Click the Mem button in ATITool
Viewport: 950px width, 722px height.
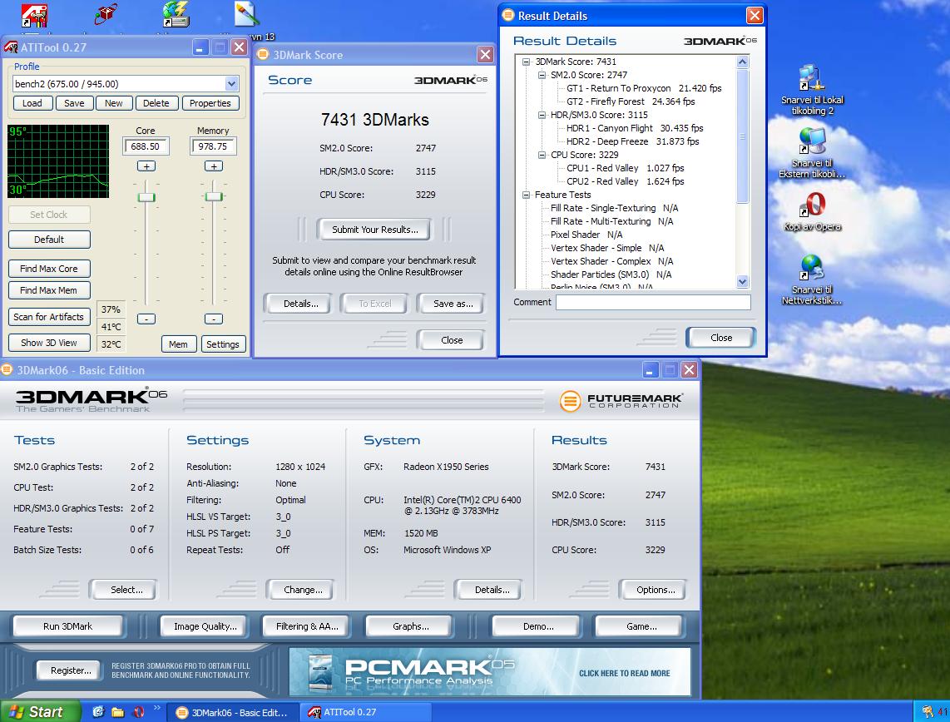(178, 344)
